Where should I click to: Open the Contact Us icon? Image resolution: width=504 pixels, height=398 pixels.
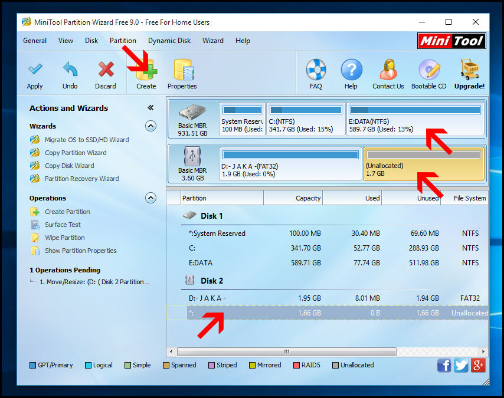click(388, 70)
